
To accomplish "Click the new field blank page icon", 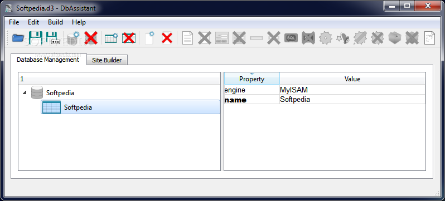I will (149, 38).
